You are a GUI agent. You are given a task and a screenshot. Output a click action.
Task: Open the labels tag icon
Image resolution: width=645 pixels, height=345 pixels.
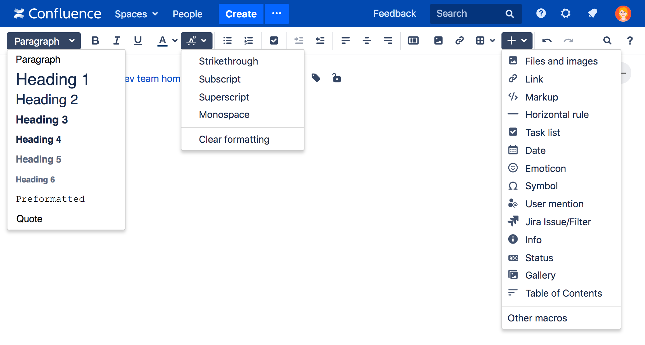click(x=316, y=78)
